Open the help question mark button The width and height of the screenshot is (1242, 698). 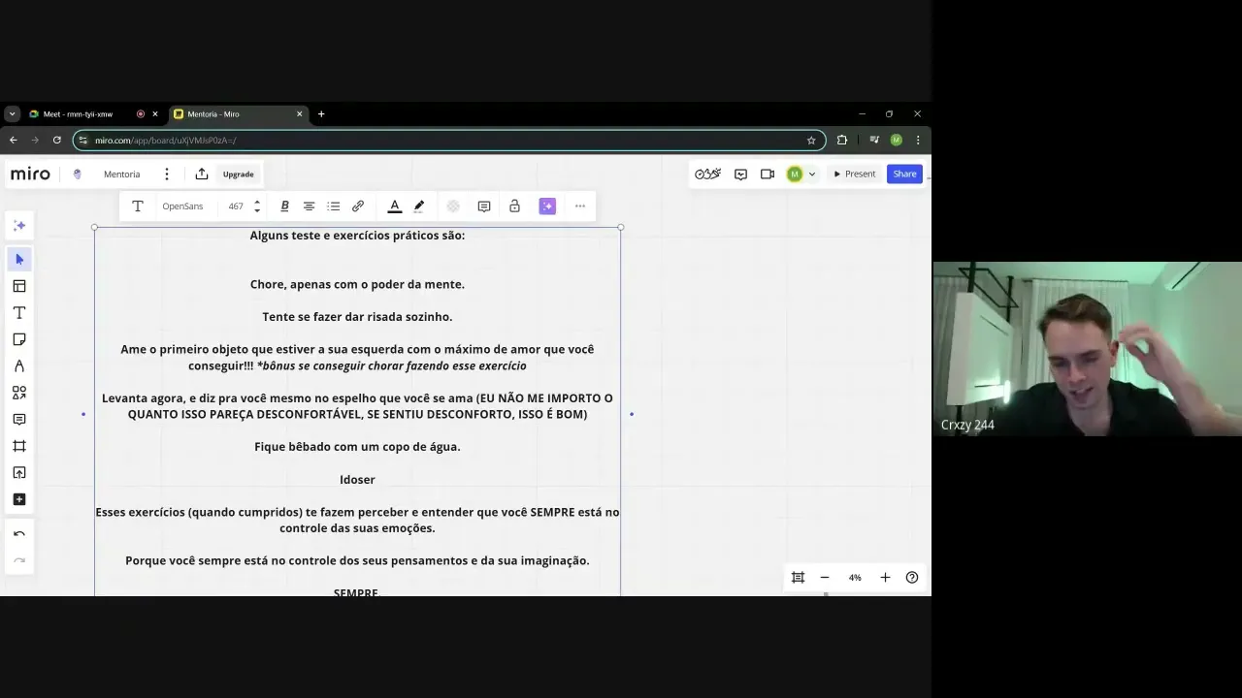coord(912,578)
